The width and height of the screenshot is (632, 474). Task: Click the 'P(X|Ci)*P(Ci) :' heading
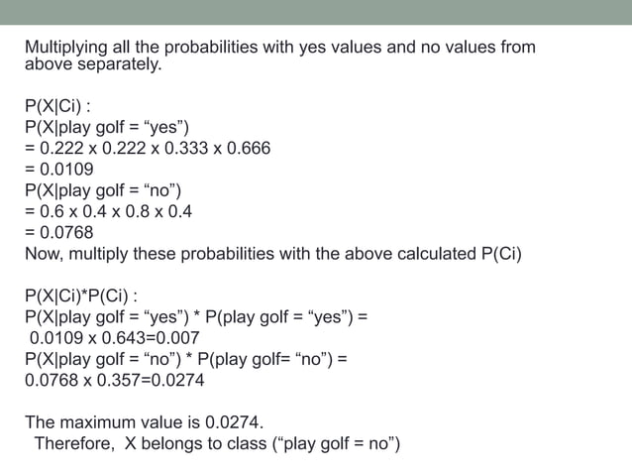click(81, 296)
